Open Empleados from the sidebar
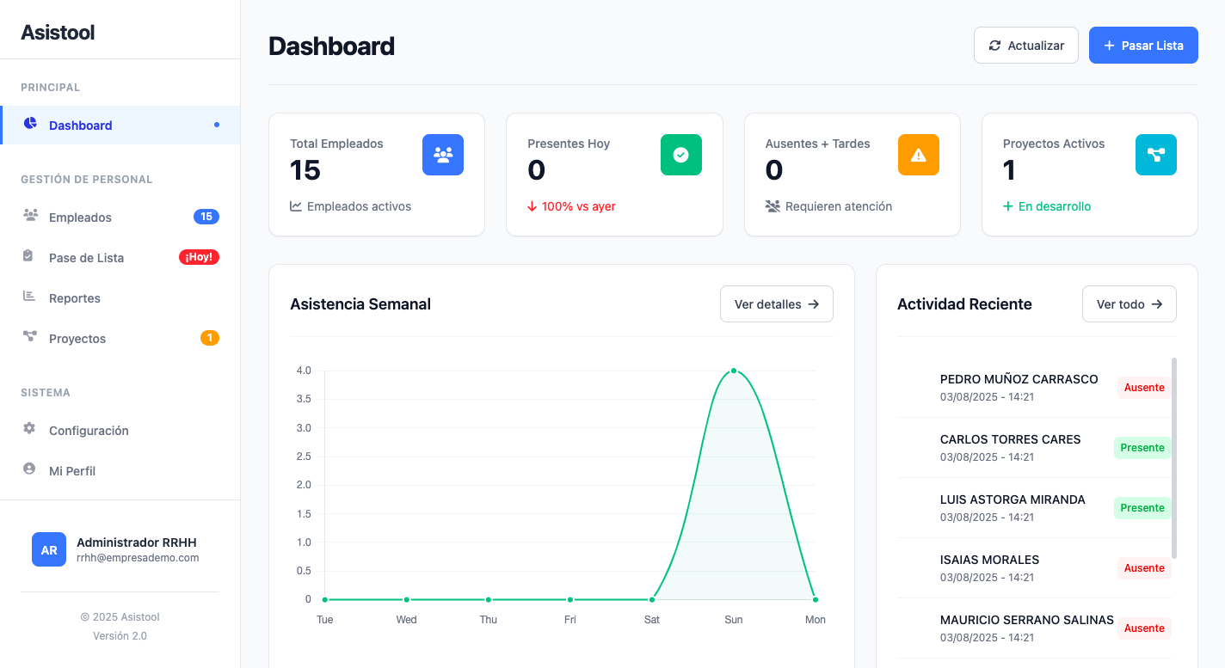 pos(80,218)
